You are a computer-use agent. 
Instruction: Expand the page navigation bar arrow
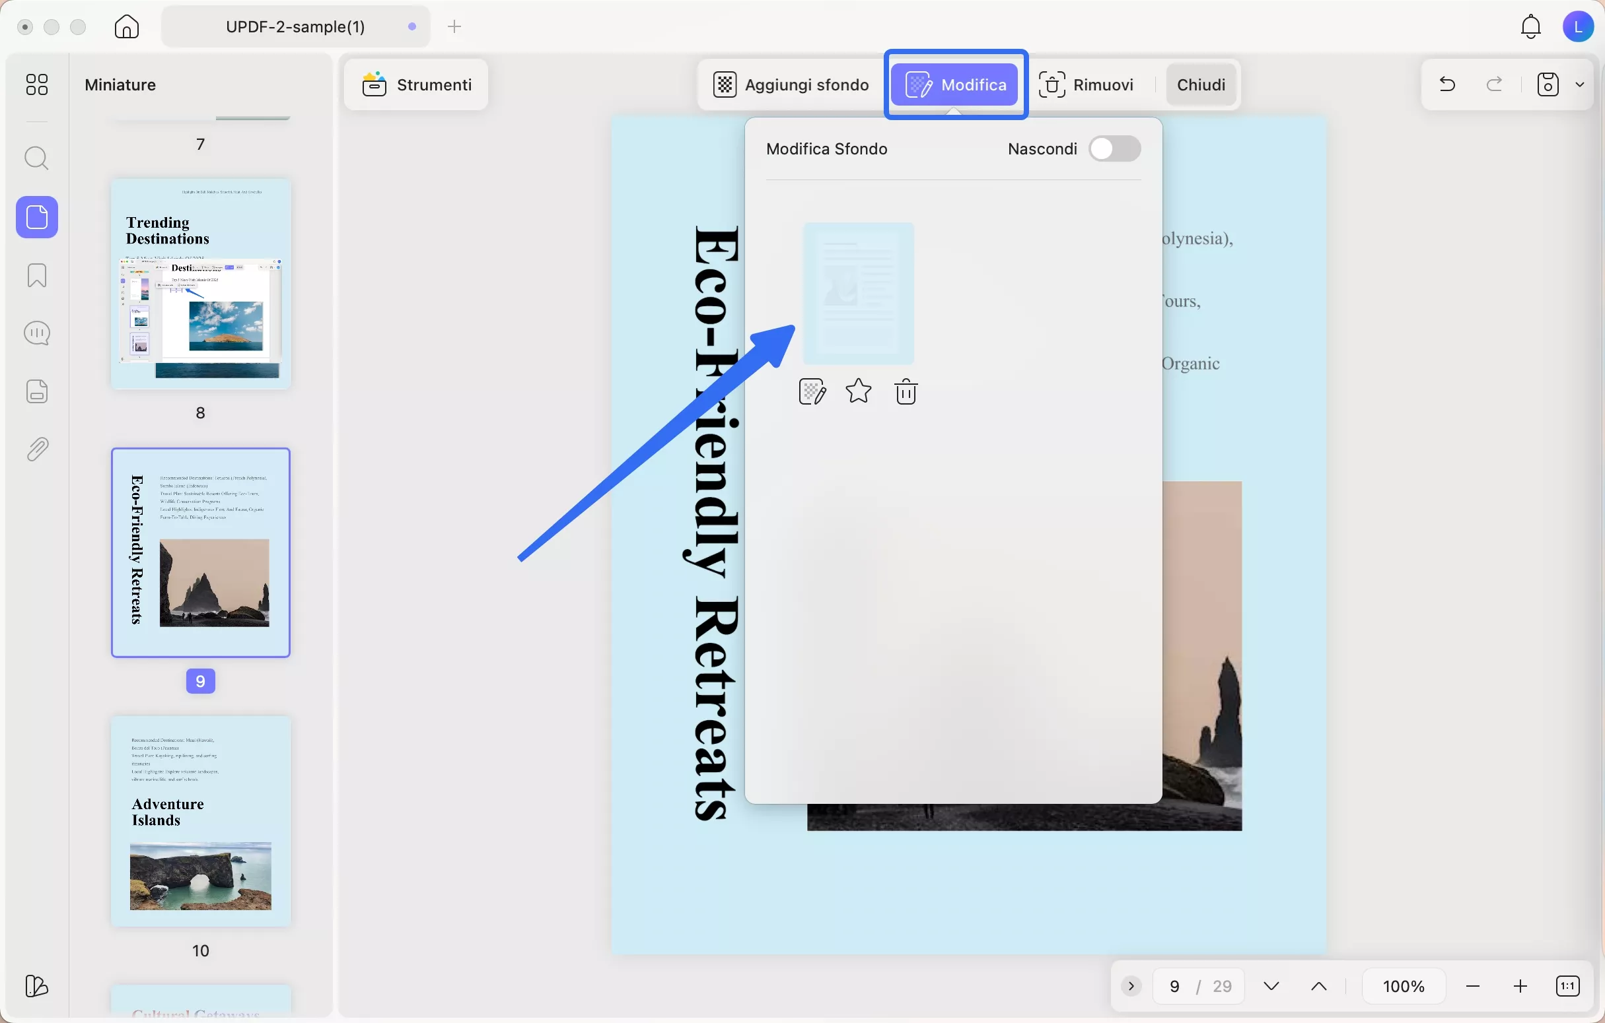1131,985
